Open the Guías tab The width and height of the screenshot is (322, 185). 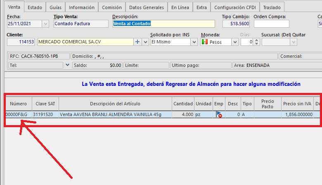tap(55, 7)
